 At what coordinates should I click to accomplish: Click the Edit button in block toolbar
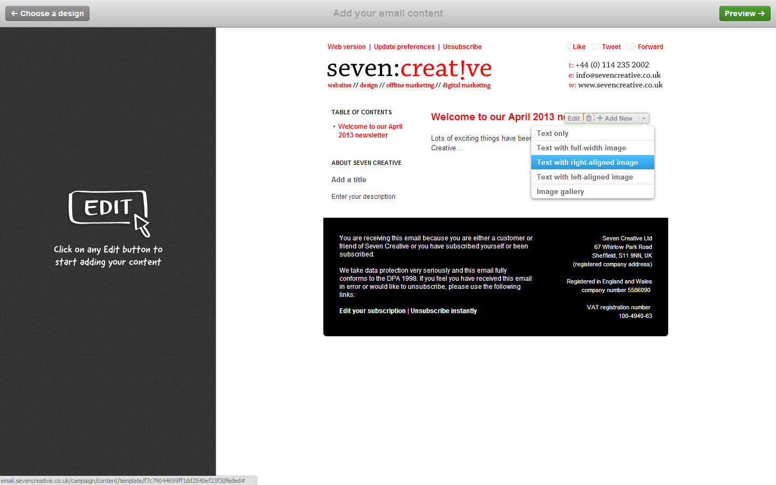573,119
